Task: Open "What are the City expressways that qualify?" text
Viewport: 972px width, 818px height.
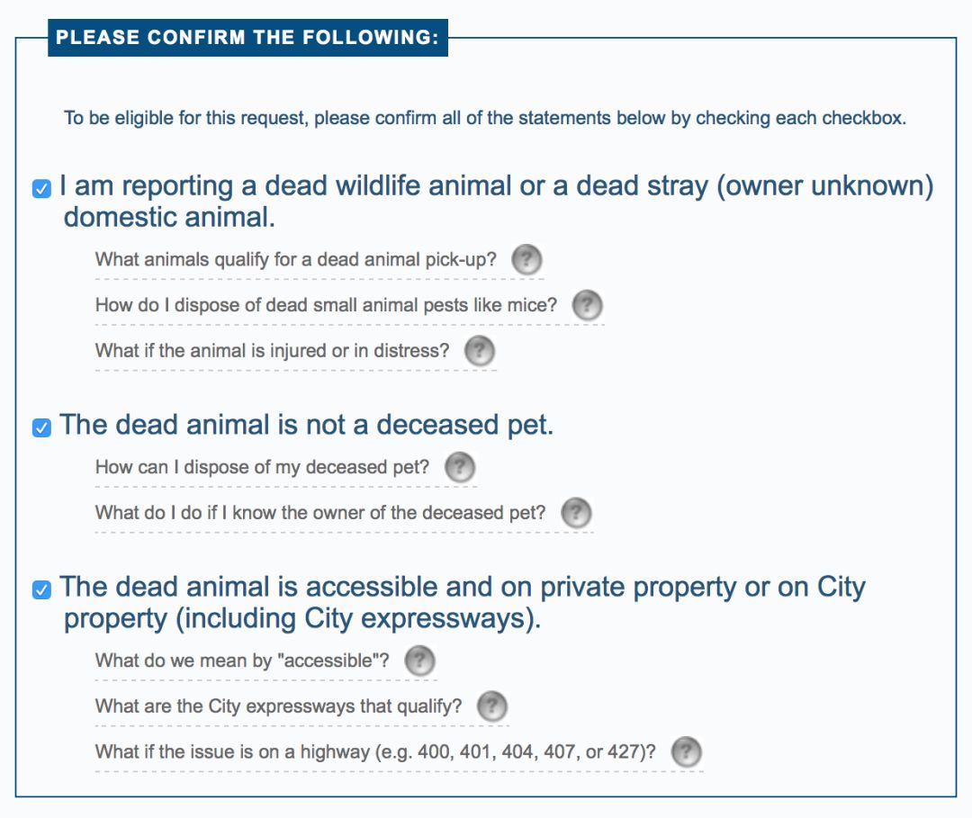Action: click(x=278, y=706)
